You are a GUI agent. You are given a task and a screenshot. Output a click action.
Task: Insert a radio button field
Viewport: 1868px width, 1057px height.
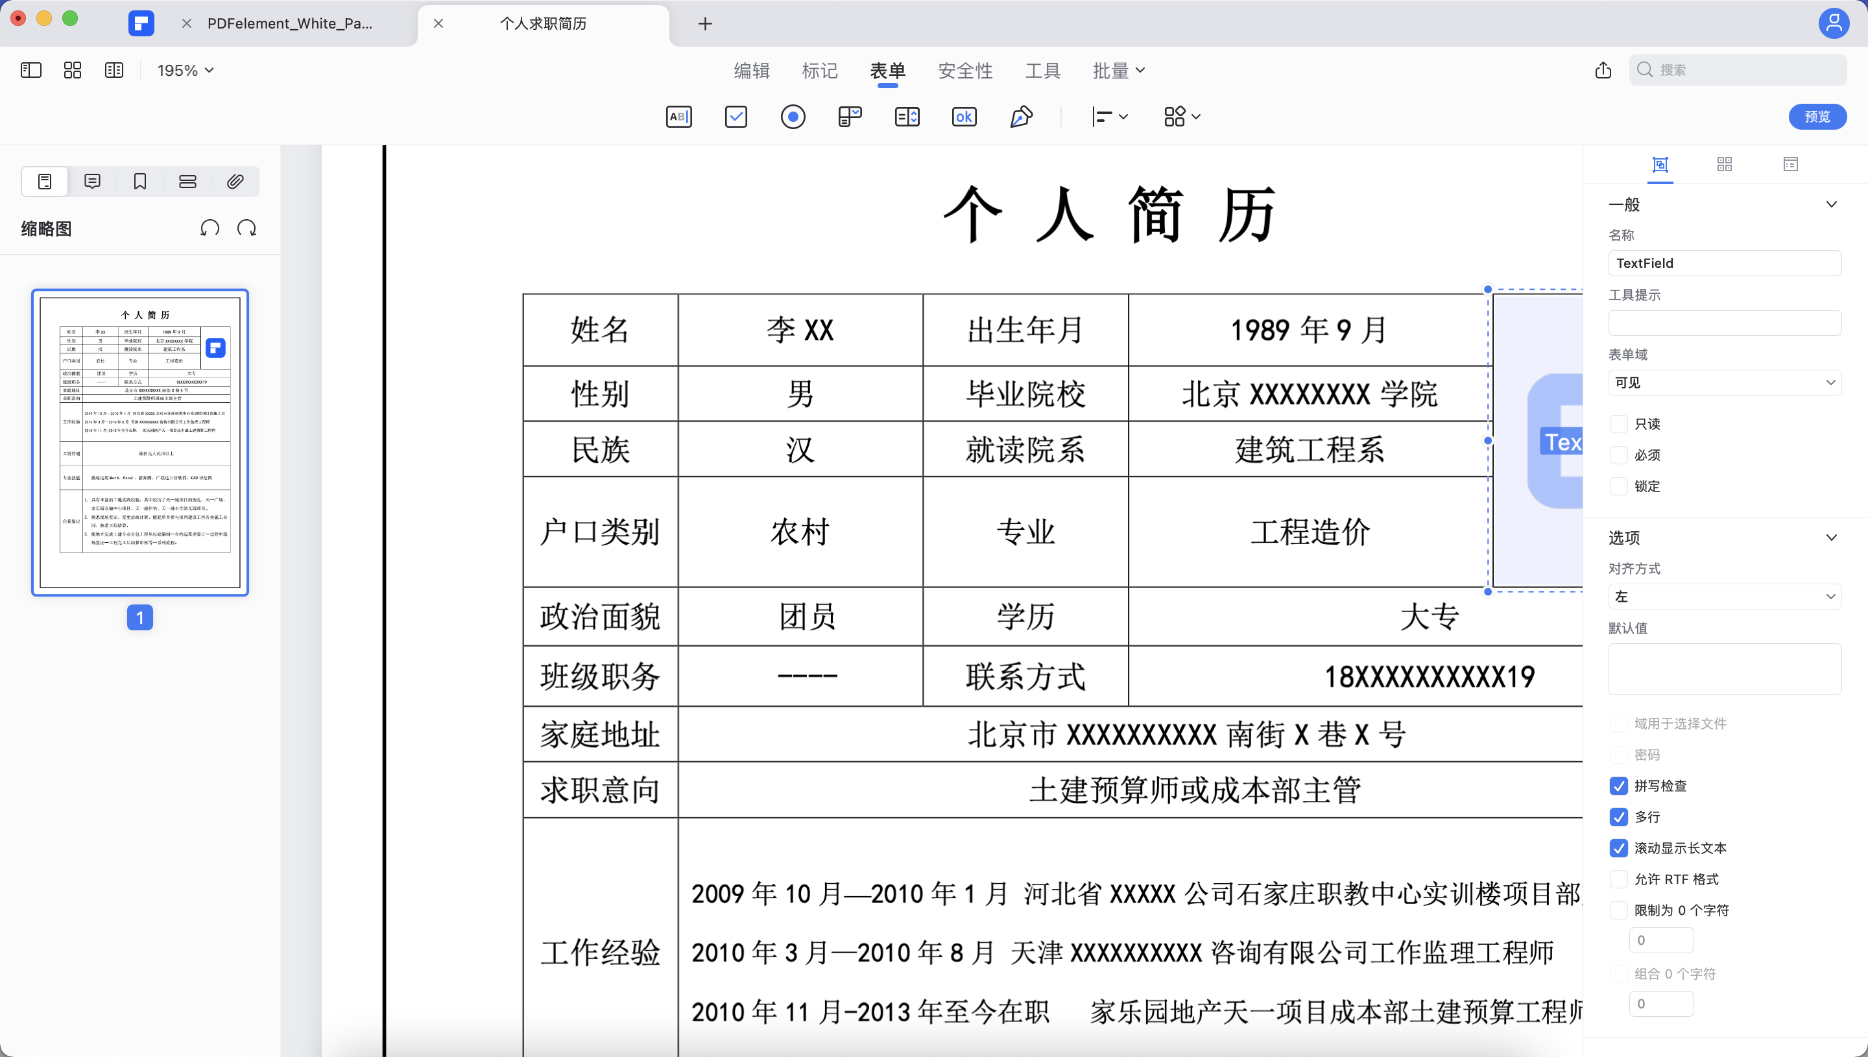(793, 116)
